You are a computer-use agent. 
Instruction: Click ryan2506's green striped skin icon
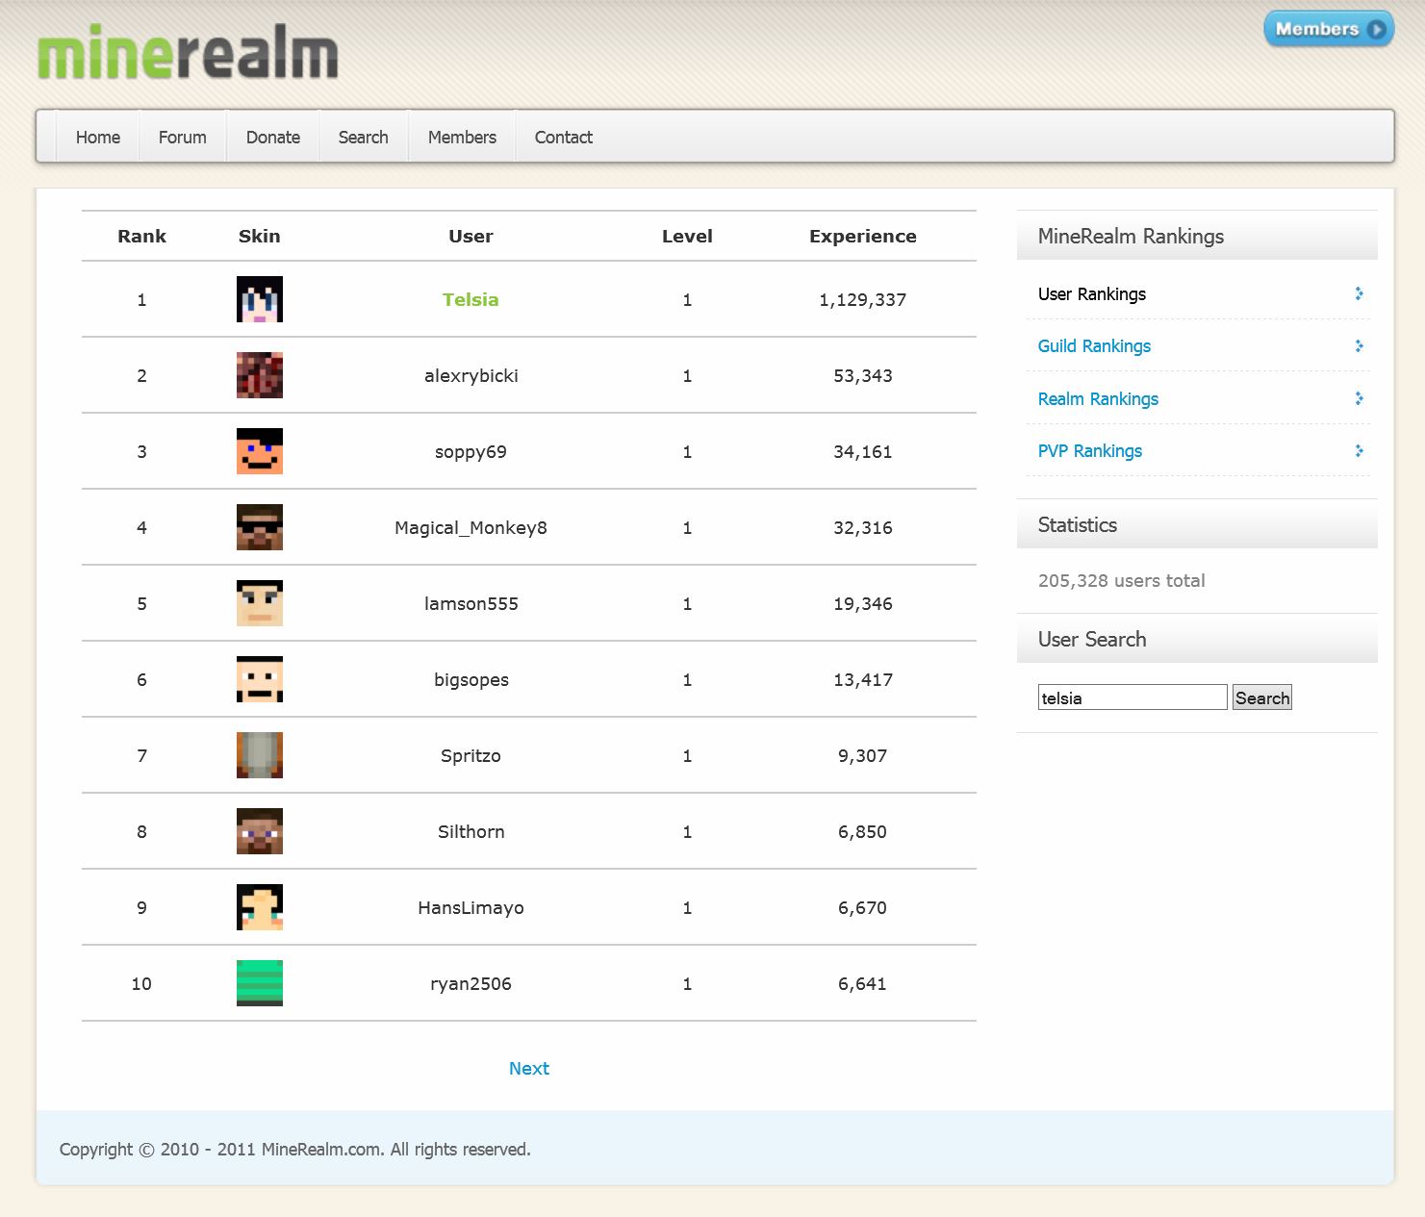[x=259, y=983]
